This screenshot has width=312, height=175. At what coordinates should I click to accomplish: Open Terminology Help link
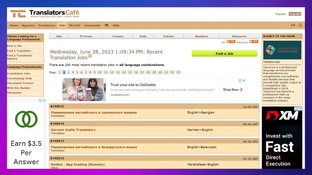tap(20, 78)
